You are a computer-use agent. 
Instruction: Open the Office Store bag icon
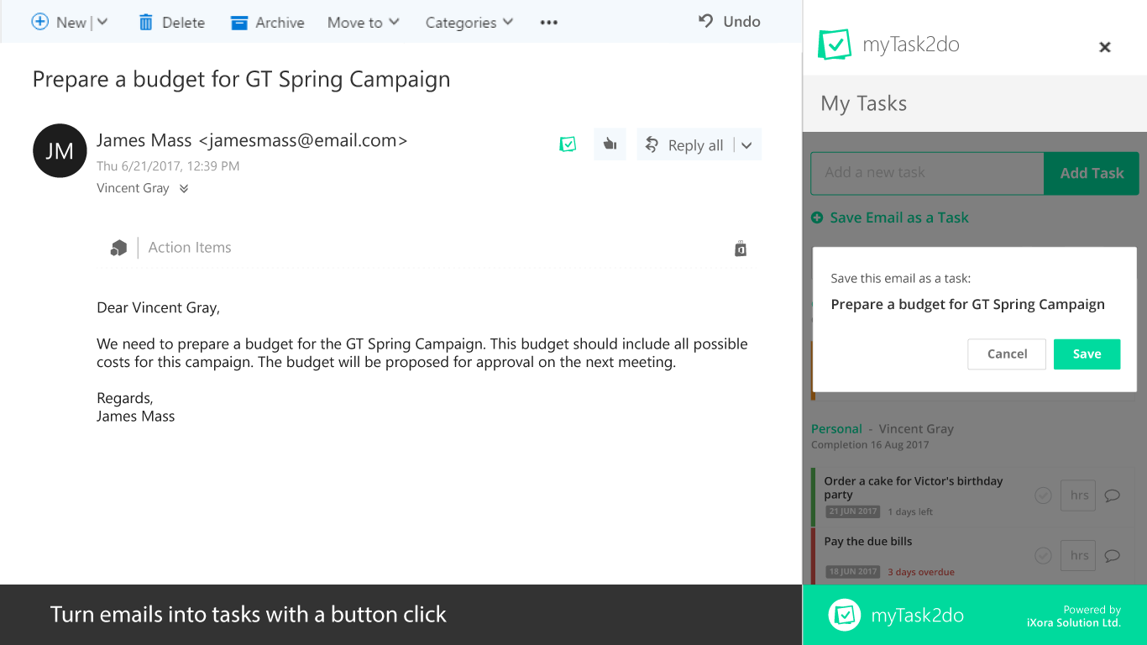(x=740, y=249)
